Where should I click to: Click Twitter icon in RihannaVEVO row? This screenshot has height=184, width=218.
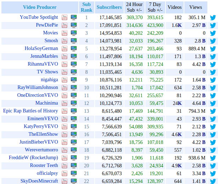(x=213, y=65)
